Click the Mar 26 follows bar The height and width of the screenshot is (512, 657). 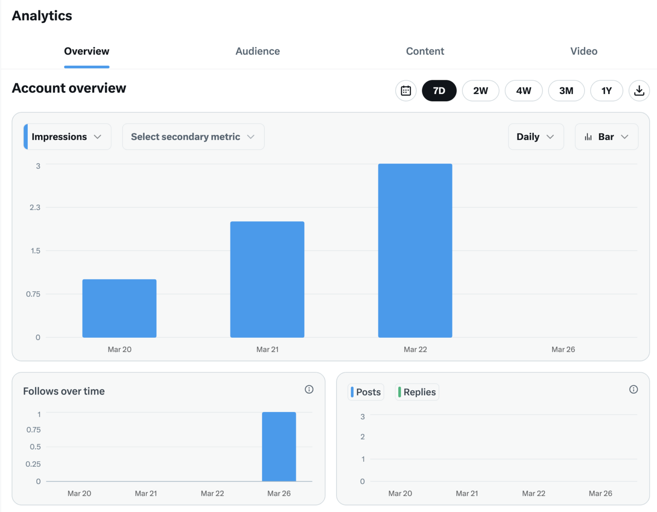(279, 446)
